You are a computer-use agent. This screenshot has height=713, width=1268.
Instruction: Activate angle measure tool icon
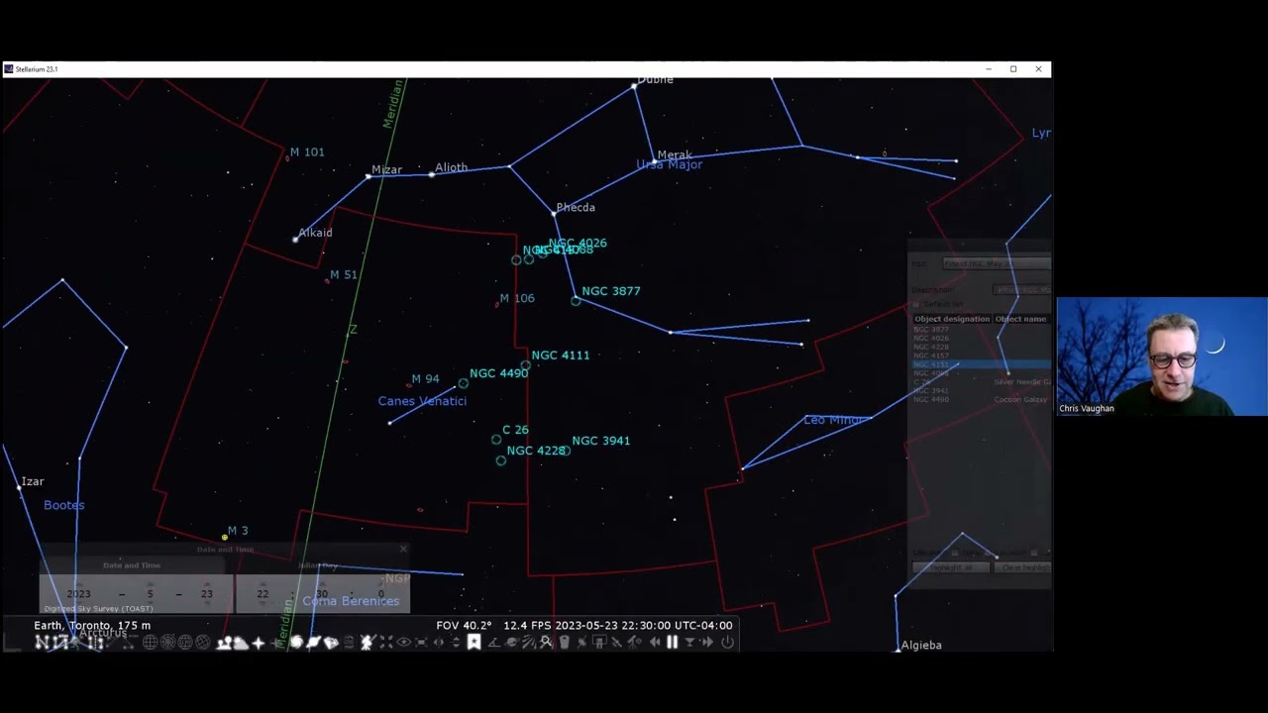(493, 642)
